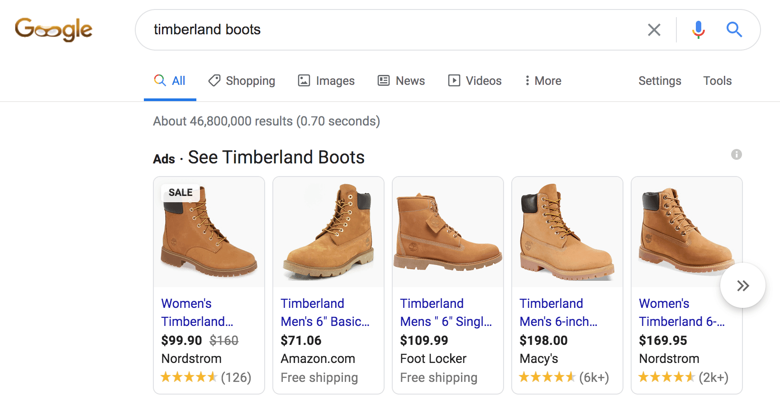Click the $99.90 sale price
The height and width of the screenshot is (409, 780).
(181, 340)
